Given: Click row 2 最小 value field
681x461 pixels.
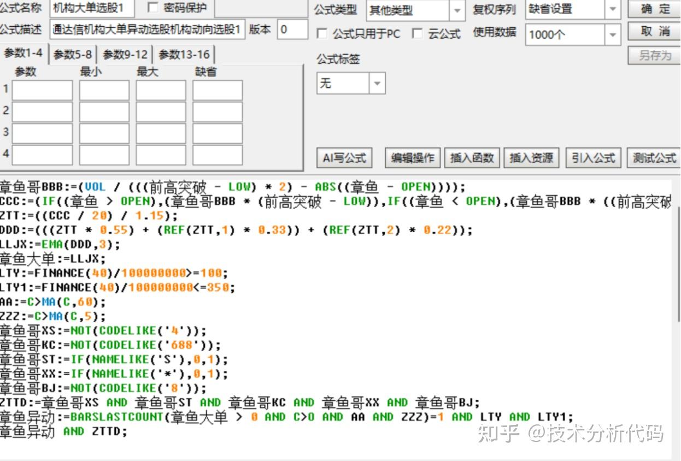Looking at the screenshot, I should (104, 112).
